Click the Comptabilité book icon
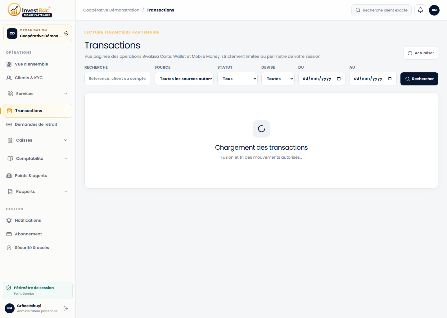 point(10,159)
